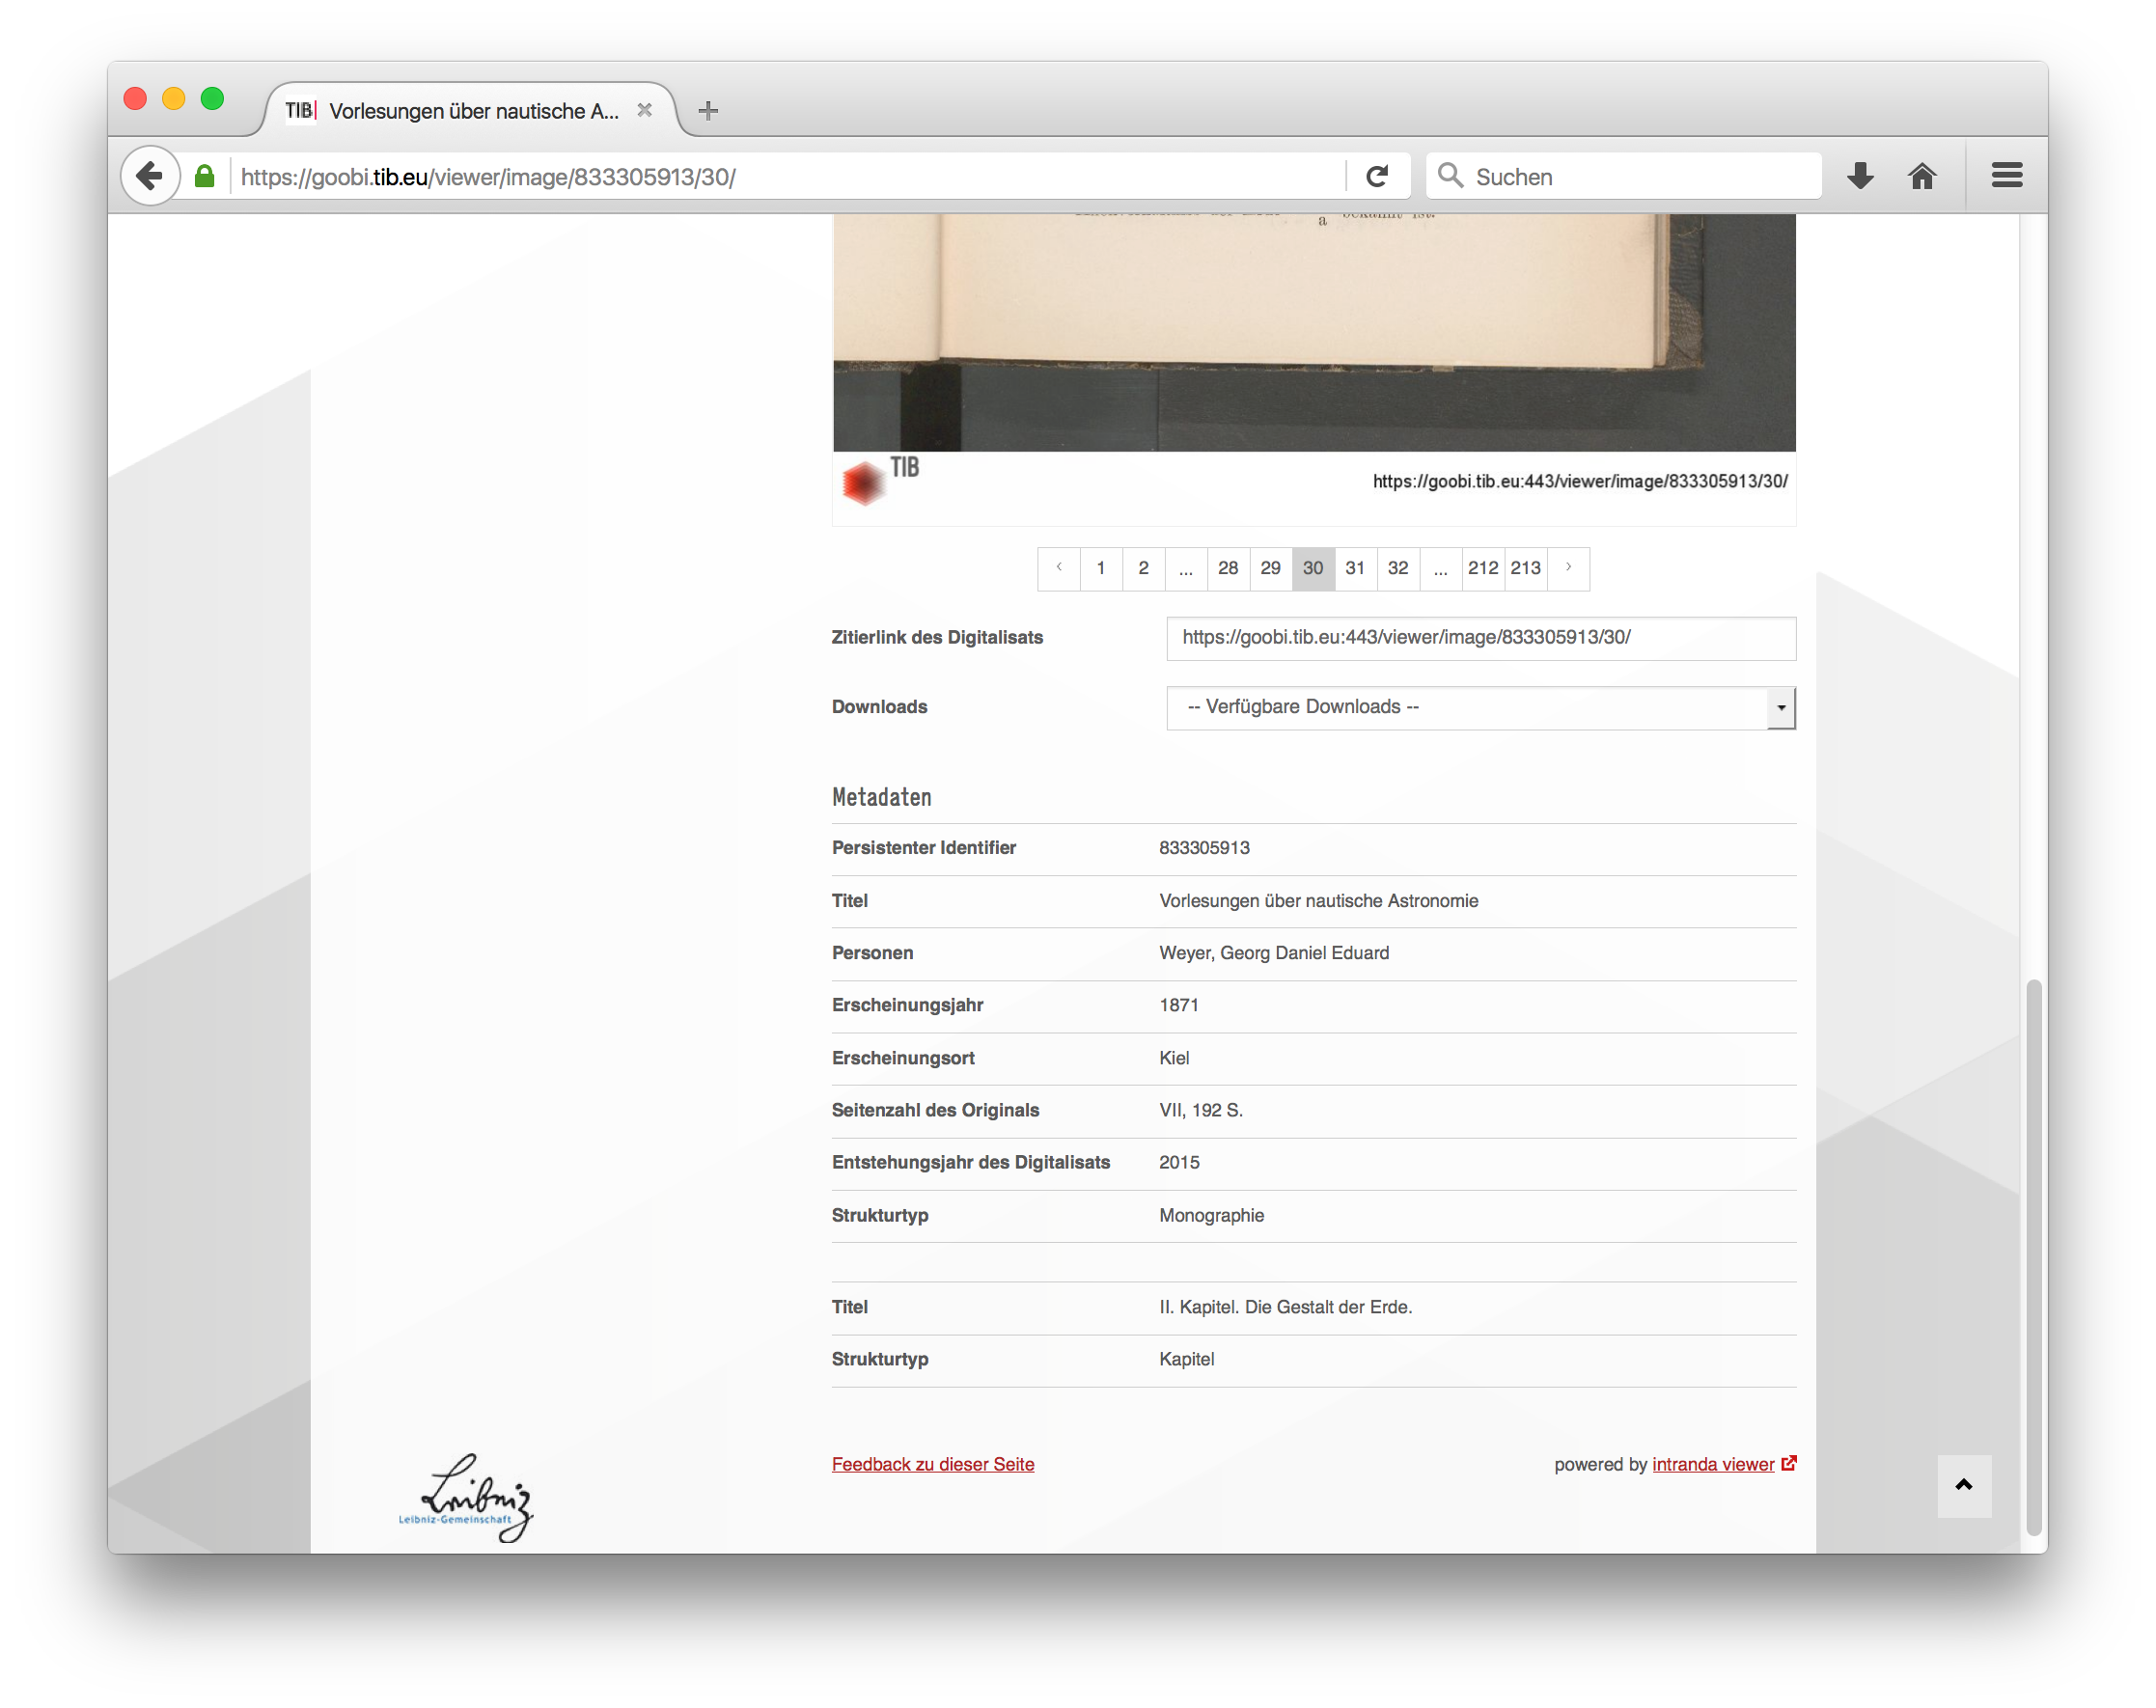Image resolution: width=2156 pixels, height=1708 pixels.
Task: Open the intranda viewer link
Action: tap(1713, 1464)
